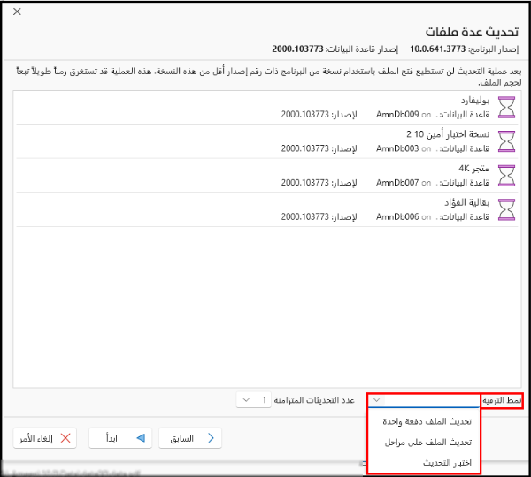Click the blue play triangle on ابدأ

pos(138,438)
